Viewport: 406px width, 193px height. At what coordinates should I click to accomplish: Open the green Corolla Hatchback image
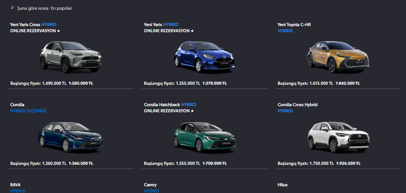tap(205, 137)
